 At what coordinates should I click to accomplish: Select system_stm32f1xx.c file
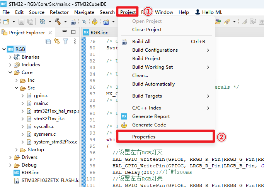pyautogui.click(x=56, y=142)
